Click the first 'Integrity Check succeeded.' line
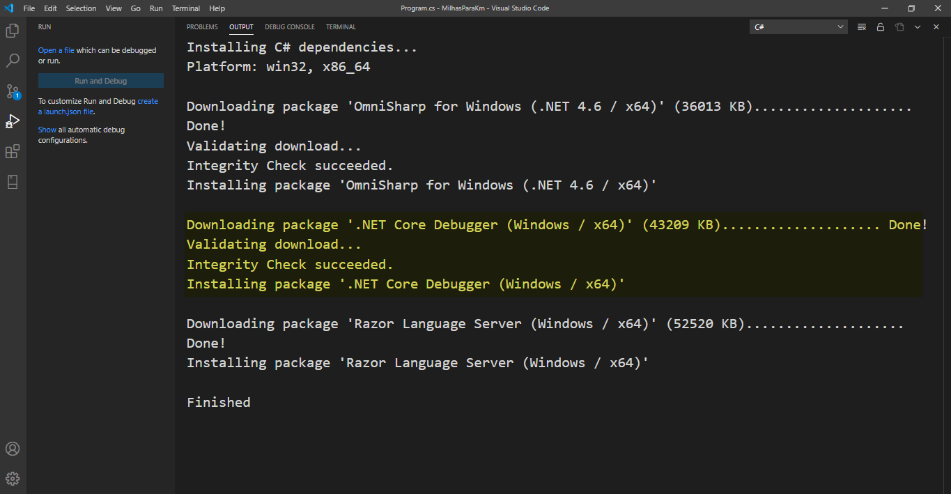The height and width of the screenshot is (494, 951). [290, 165]
